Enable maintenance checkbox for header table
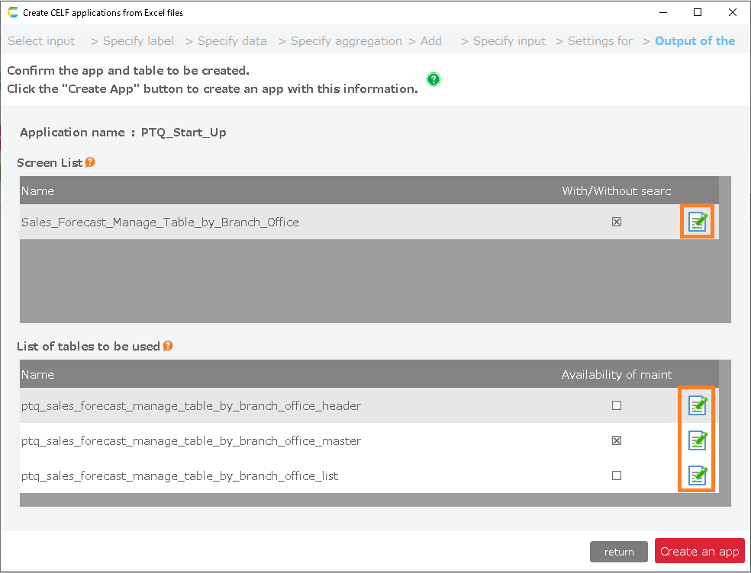This screenshot has width=751, height=573. (x=617, y=406)
